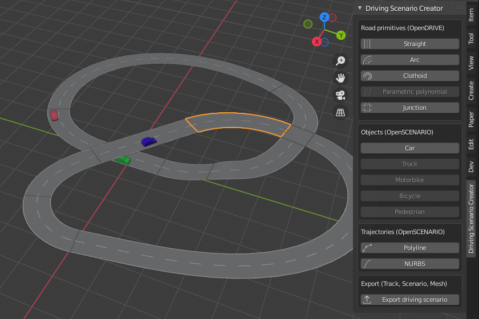Open the Edit sidebar tab
479x319 pixels.
click(471, 144)
